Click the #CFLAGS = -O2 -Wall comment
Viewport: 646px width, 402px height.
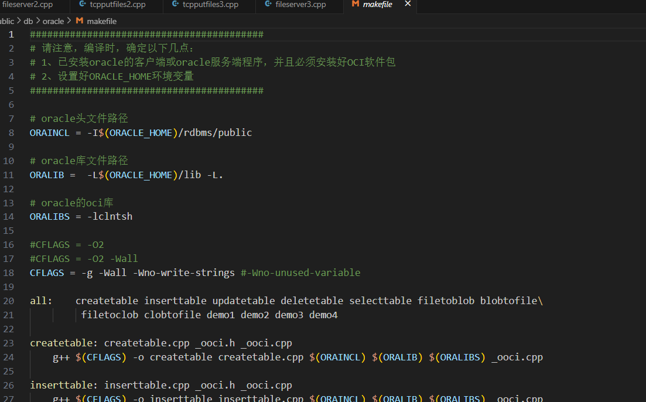click(84, 259)
